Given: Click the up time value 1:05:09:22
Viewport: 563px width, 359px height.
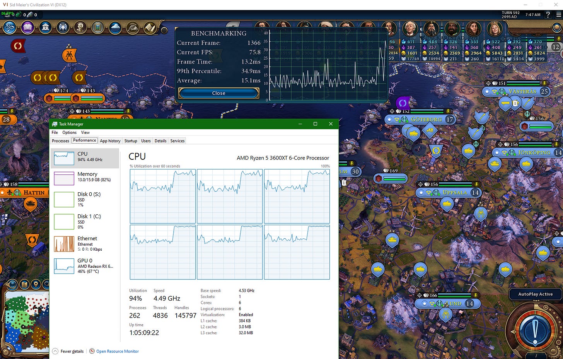Looking at the screenshot, I should pos(144,333).
